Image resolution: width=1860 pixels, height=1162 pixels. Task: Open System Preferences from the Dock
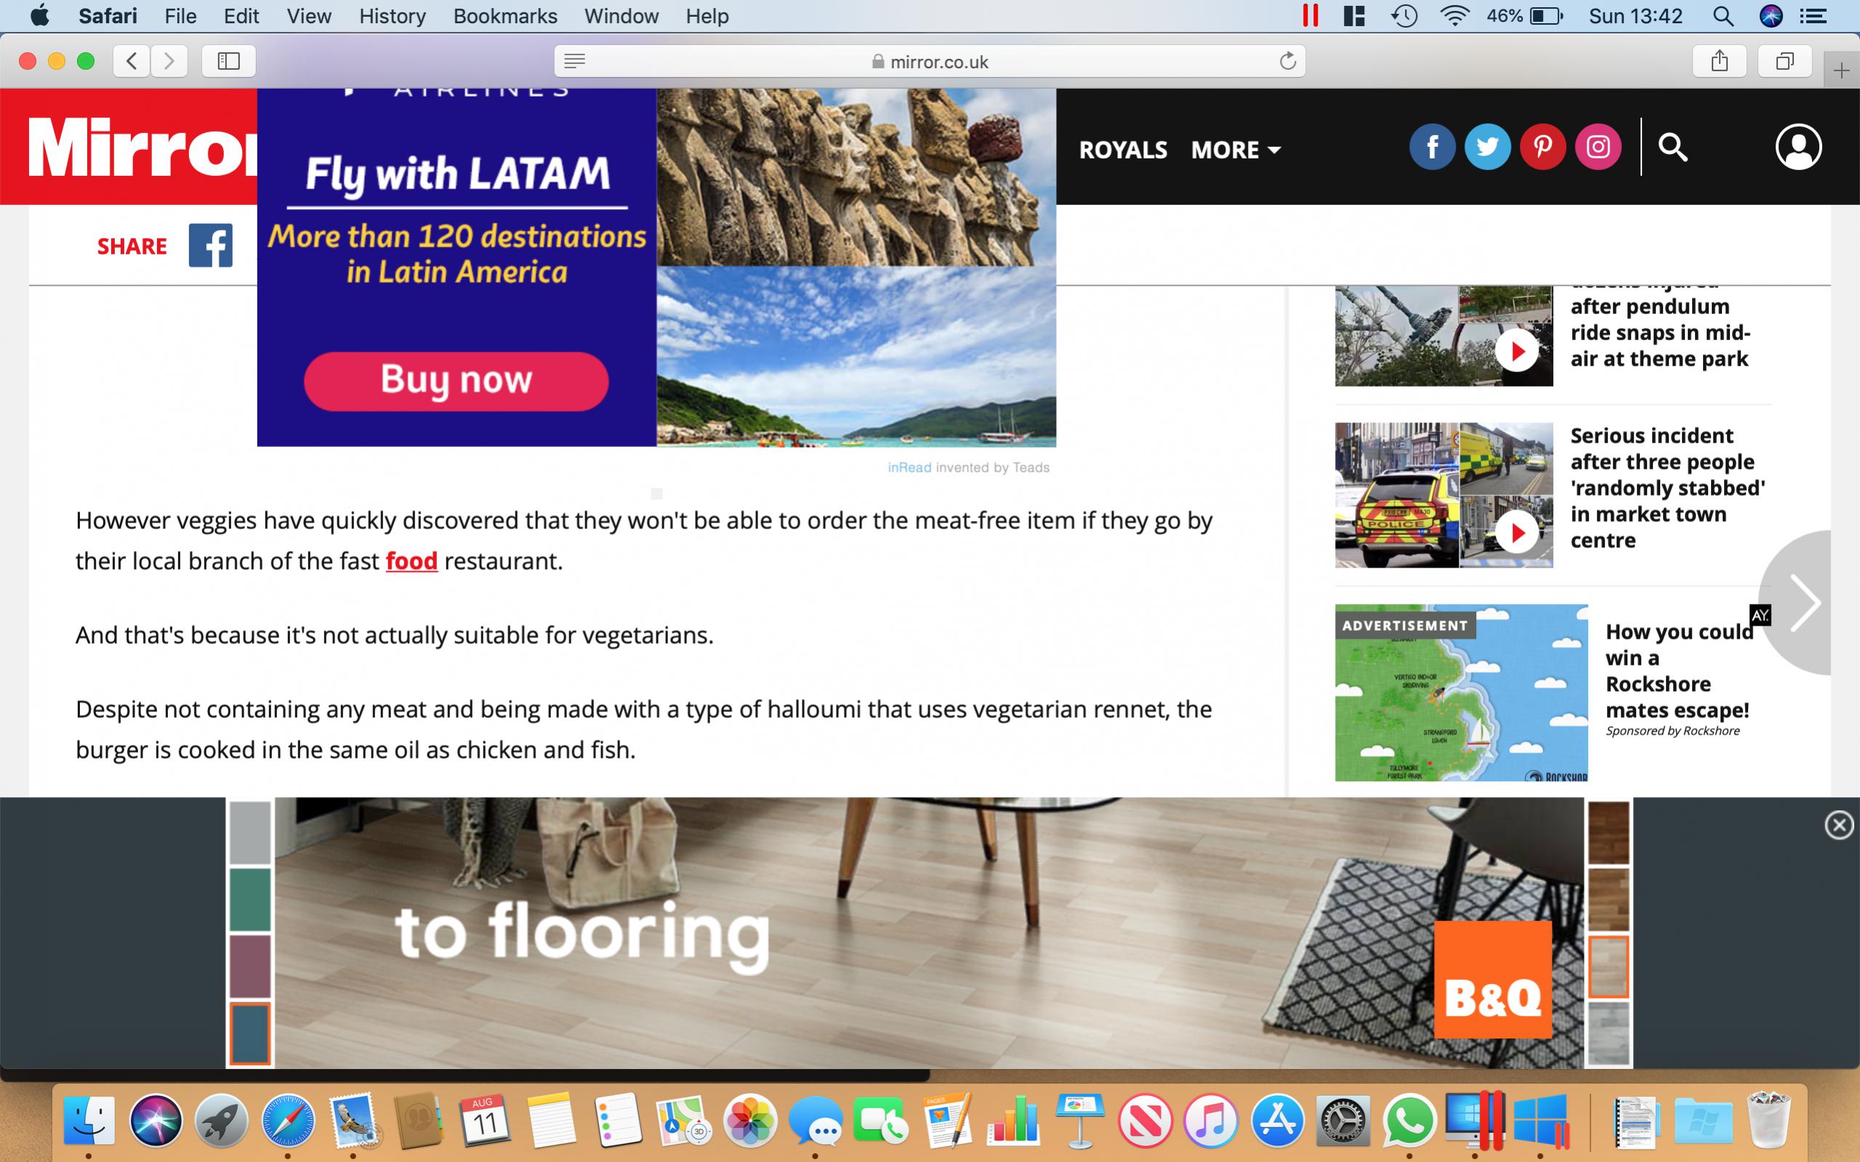(x=1342, y=1121)
